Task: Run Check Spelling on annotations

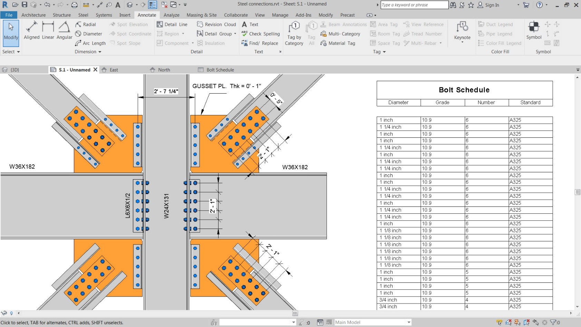Action: 260,33
